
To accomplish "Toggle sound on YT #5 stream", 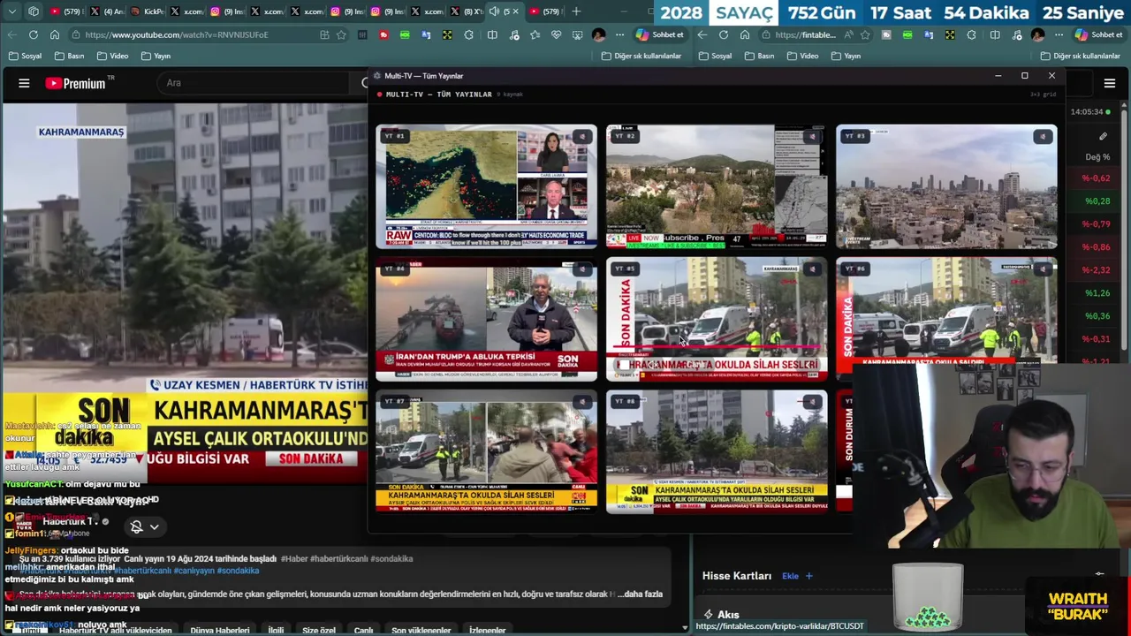I will coord(812,269).
